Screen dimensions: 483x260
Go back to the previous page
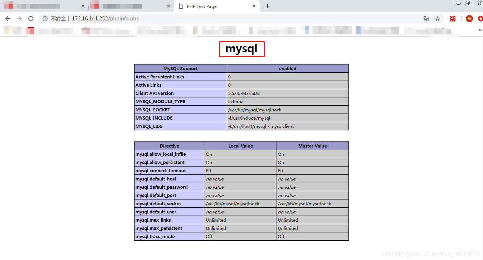[8, 19]
